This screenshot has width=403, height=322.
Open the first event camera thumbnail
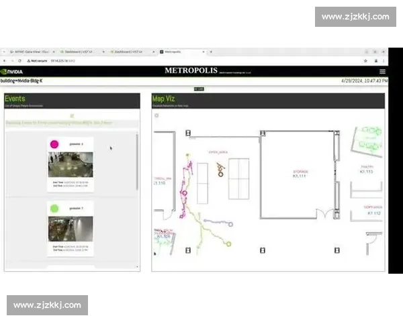71,164
